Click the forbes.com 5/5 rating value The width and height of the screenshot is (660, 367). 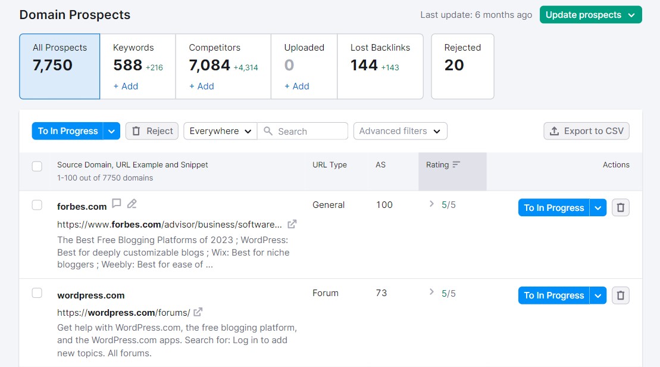(448, 205)
